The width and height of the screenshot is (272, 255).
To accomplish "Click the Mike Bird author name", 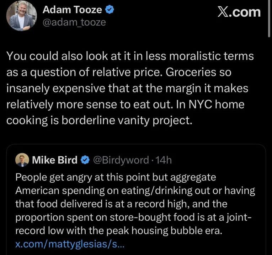I will [x=54, y=160].
